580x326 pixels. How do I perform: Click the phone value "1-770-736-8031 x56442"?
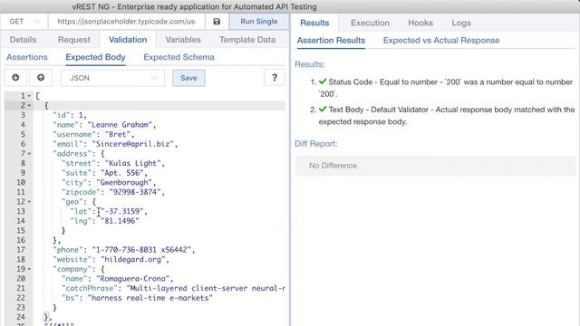(x=141, y=250)
